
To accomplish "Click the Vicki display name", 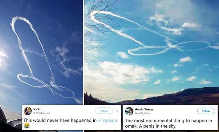I will click(37, 109).
